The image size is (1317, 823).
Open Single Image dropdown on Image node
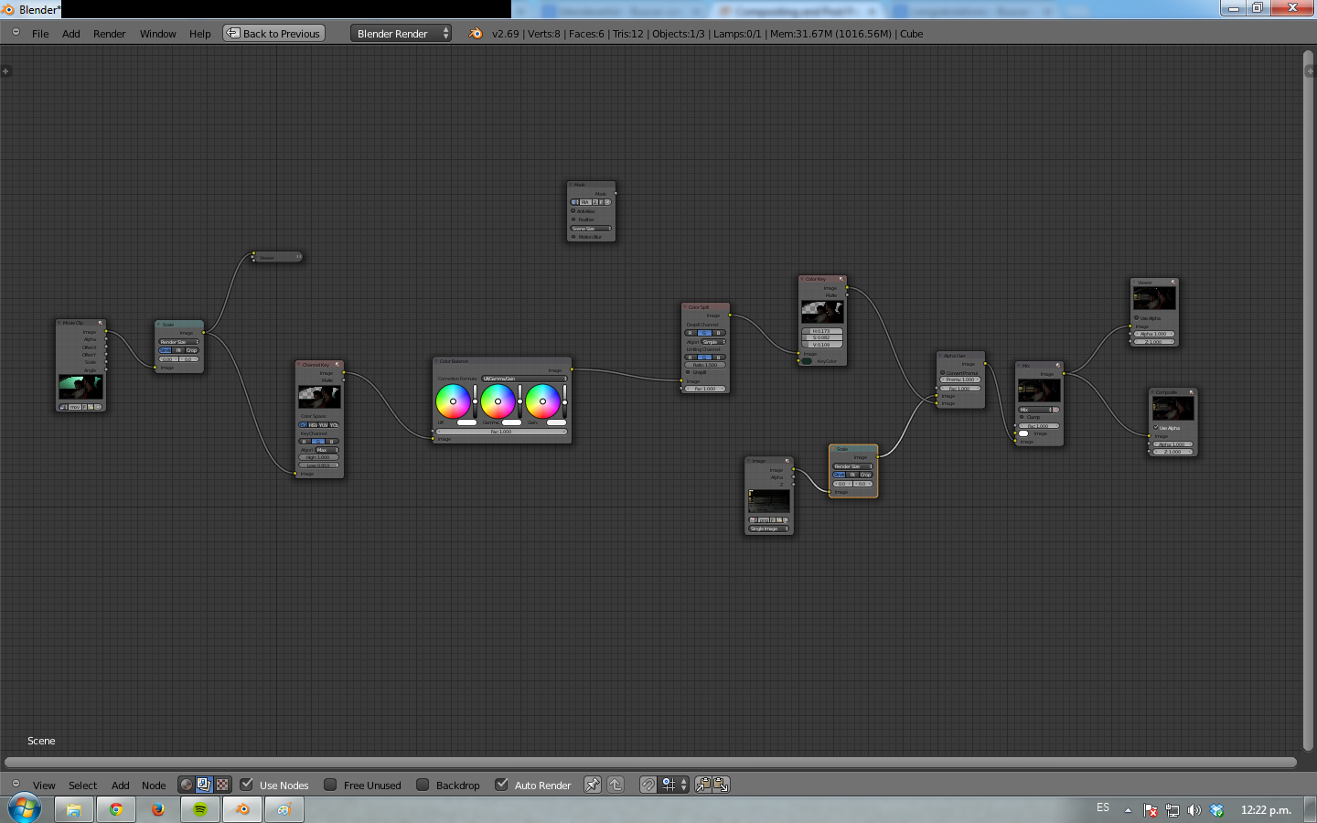click(769, 529)
